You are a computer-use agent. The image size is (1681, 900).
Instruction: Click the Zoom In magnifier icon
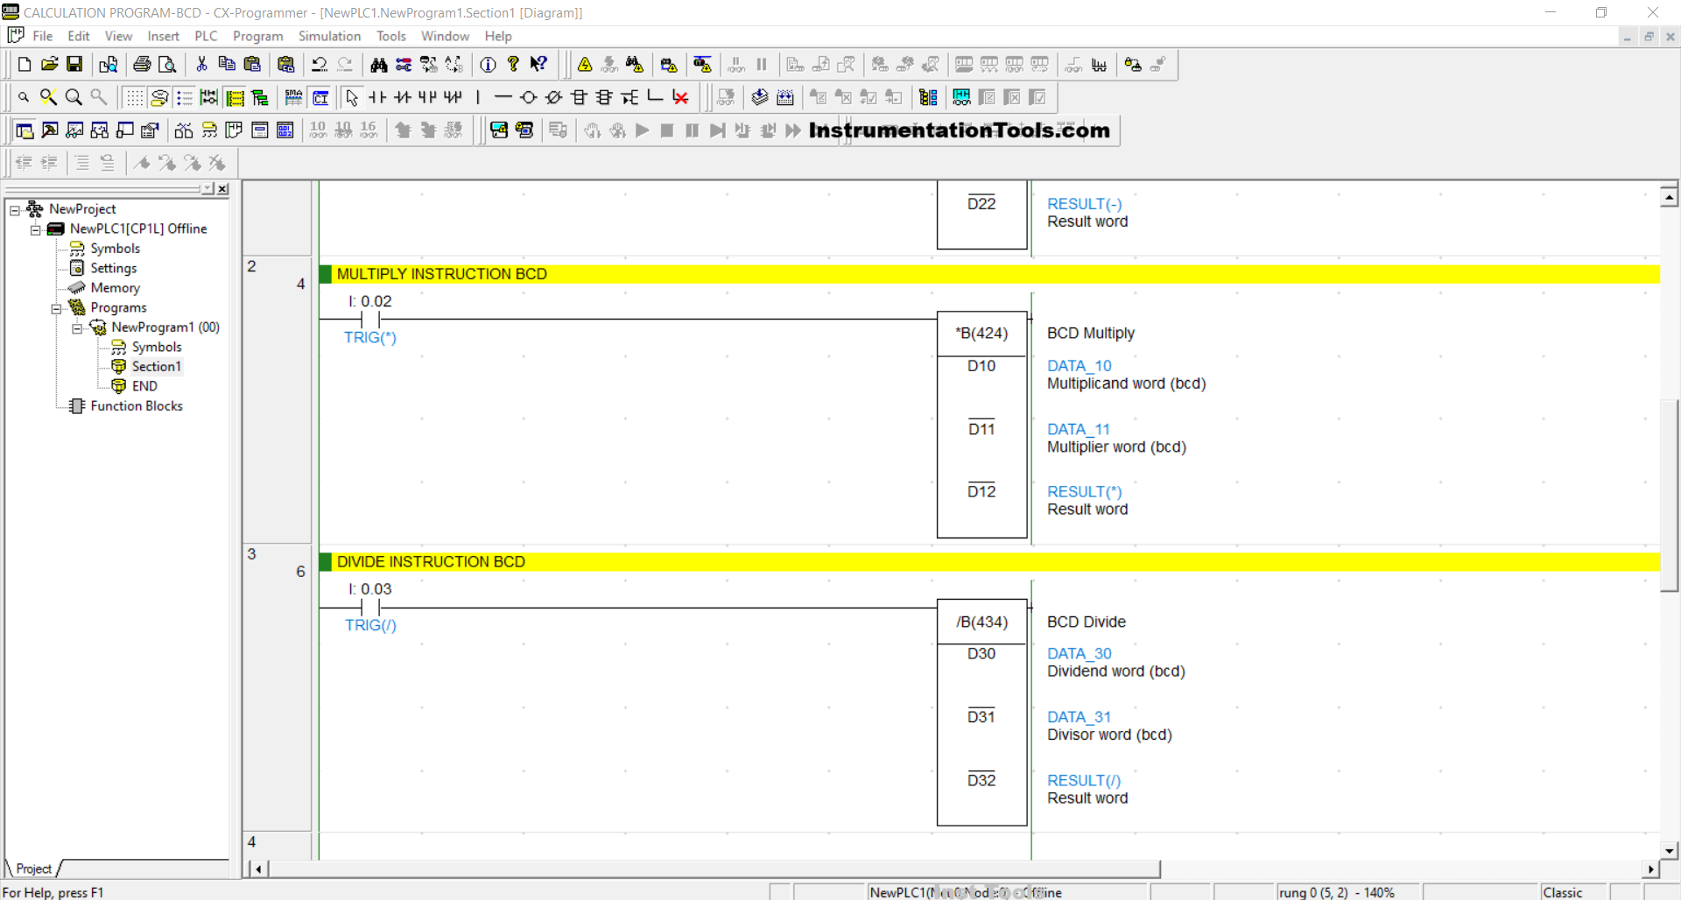(74, 98)
